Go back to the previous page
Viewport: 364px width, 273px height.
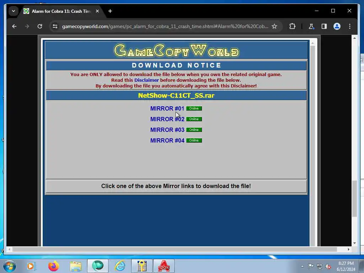click(x=14, y=26)
